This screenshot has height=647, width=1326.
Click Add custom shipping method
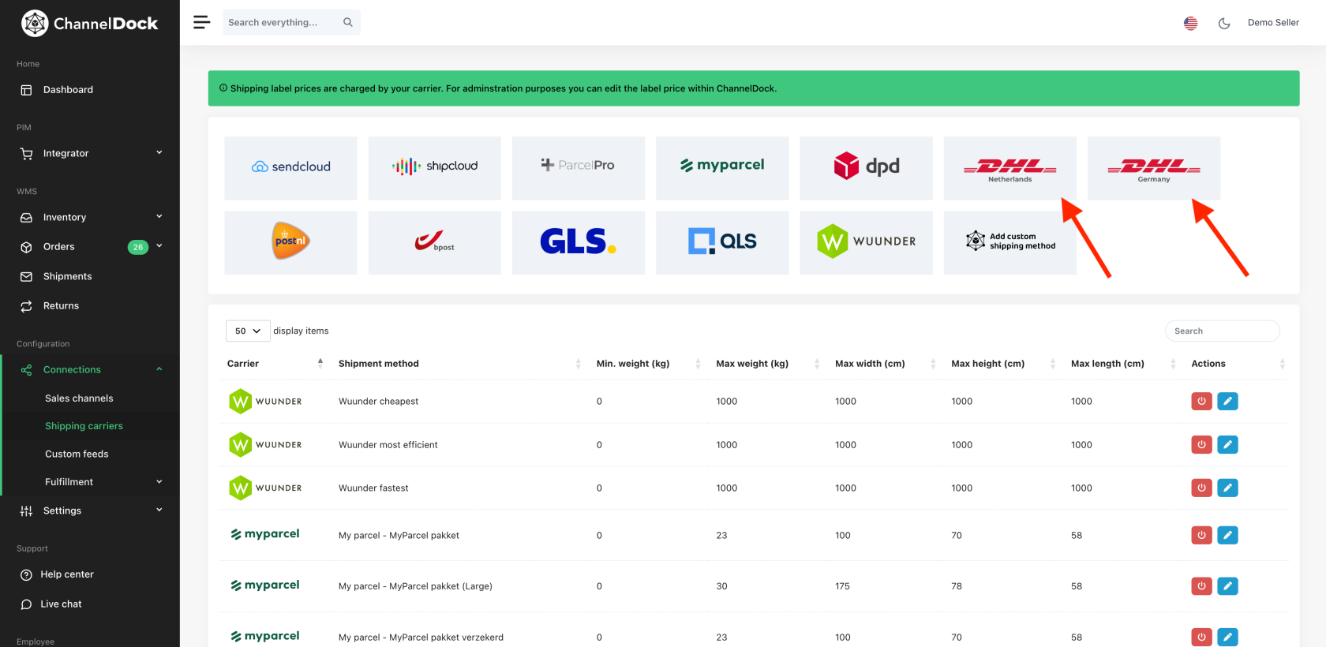1009,242
